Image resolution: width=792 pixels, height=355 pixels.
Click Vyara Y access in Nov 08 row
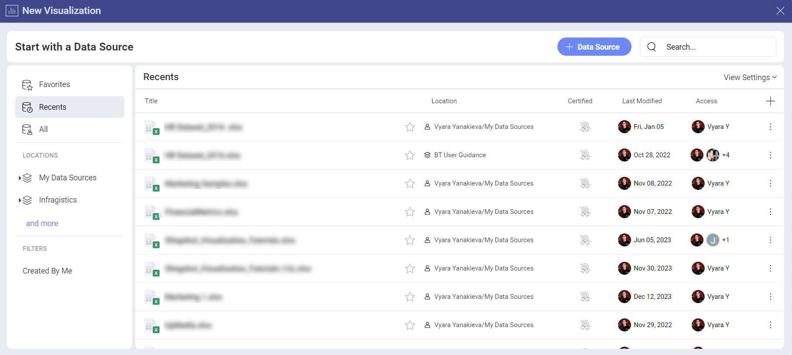[x=718, y=183]
